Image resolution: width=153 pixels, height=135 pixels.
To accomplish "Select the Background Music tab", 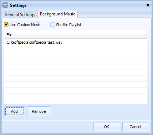I will (58, 14).
